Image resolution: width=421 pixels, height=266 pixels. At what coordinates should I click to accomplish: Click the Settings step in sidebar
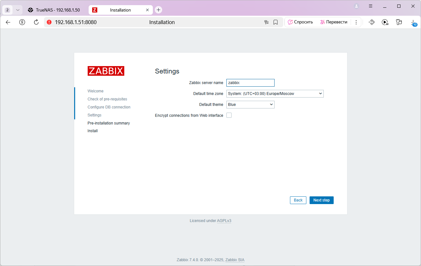click(94, 115)
